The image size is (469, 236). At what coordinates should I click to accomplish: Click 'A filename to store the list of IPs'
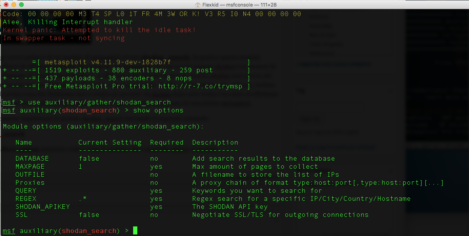[x=265, y=174]
